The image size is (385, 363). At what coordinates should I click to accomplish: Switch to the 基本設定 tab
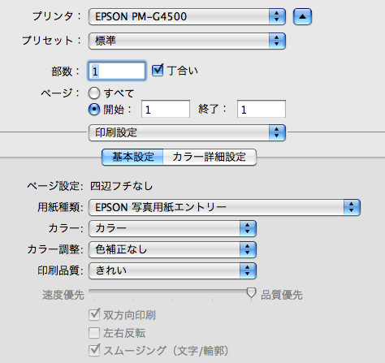(x=132, y=157)
